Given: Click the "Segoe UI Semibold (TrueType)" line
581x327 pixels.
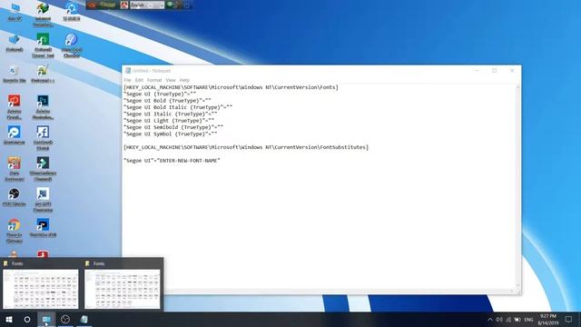Looking at the screenshot, I should [x=173, y=127].
